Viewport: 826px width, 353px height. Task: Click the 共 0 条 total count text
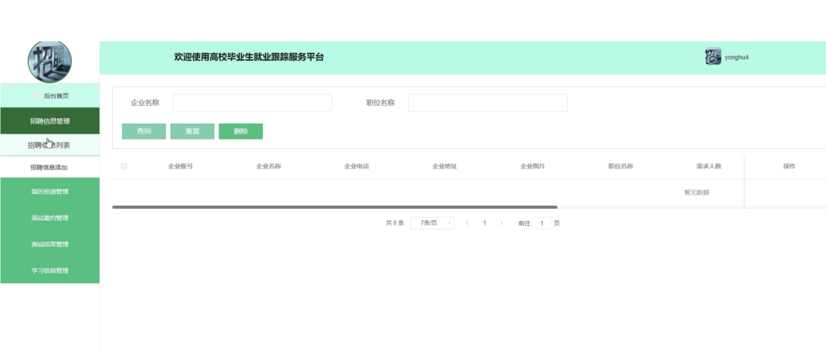coord(395,223)
